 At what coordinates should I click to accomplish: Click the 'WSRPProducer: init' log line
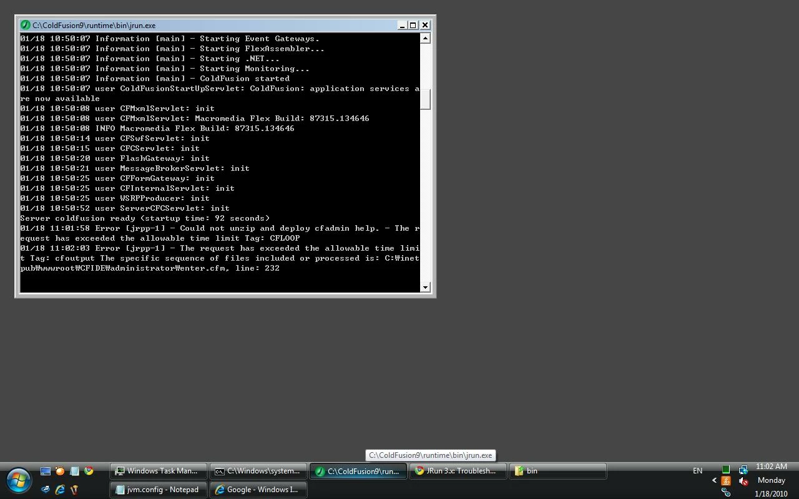click(x=115, y=198)
